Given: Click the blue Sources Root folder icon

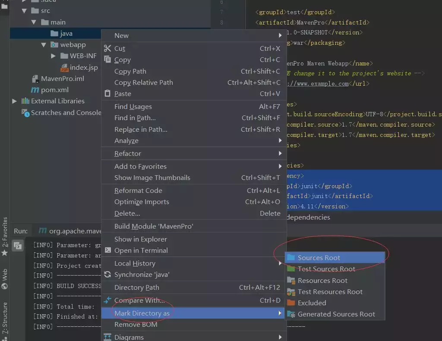Looking at the screenshot, I should point(291,257).
